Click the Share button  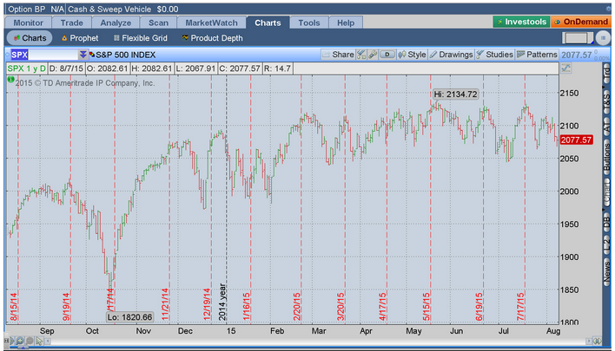click(x=338, y=55)
